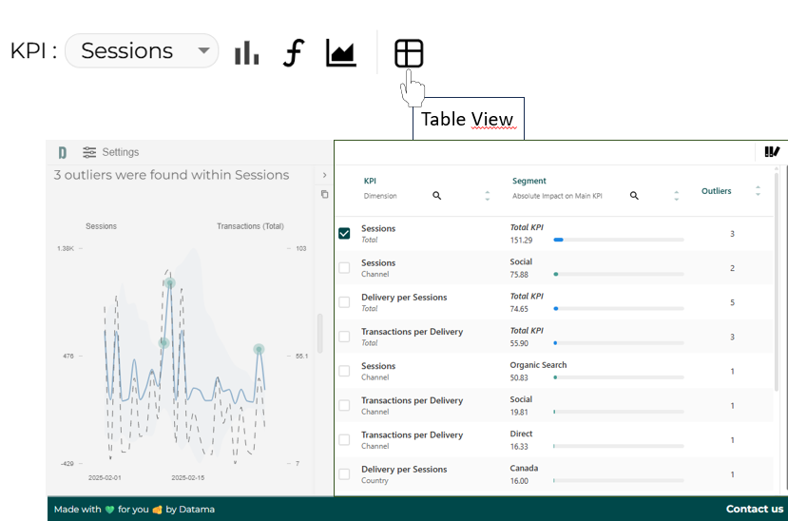Click the chart panel vertical scrollbar handle
The height and width of the screenshot is (521, 788).
pos(319,333)
